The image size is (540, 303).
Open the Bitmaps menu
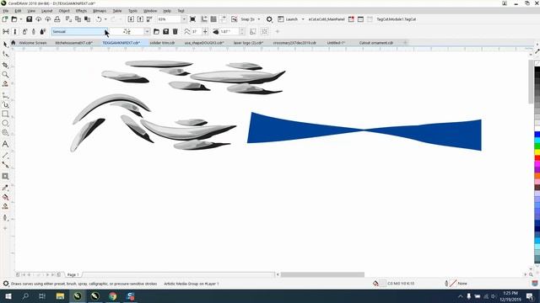100,11
